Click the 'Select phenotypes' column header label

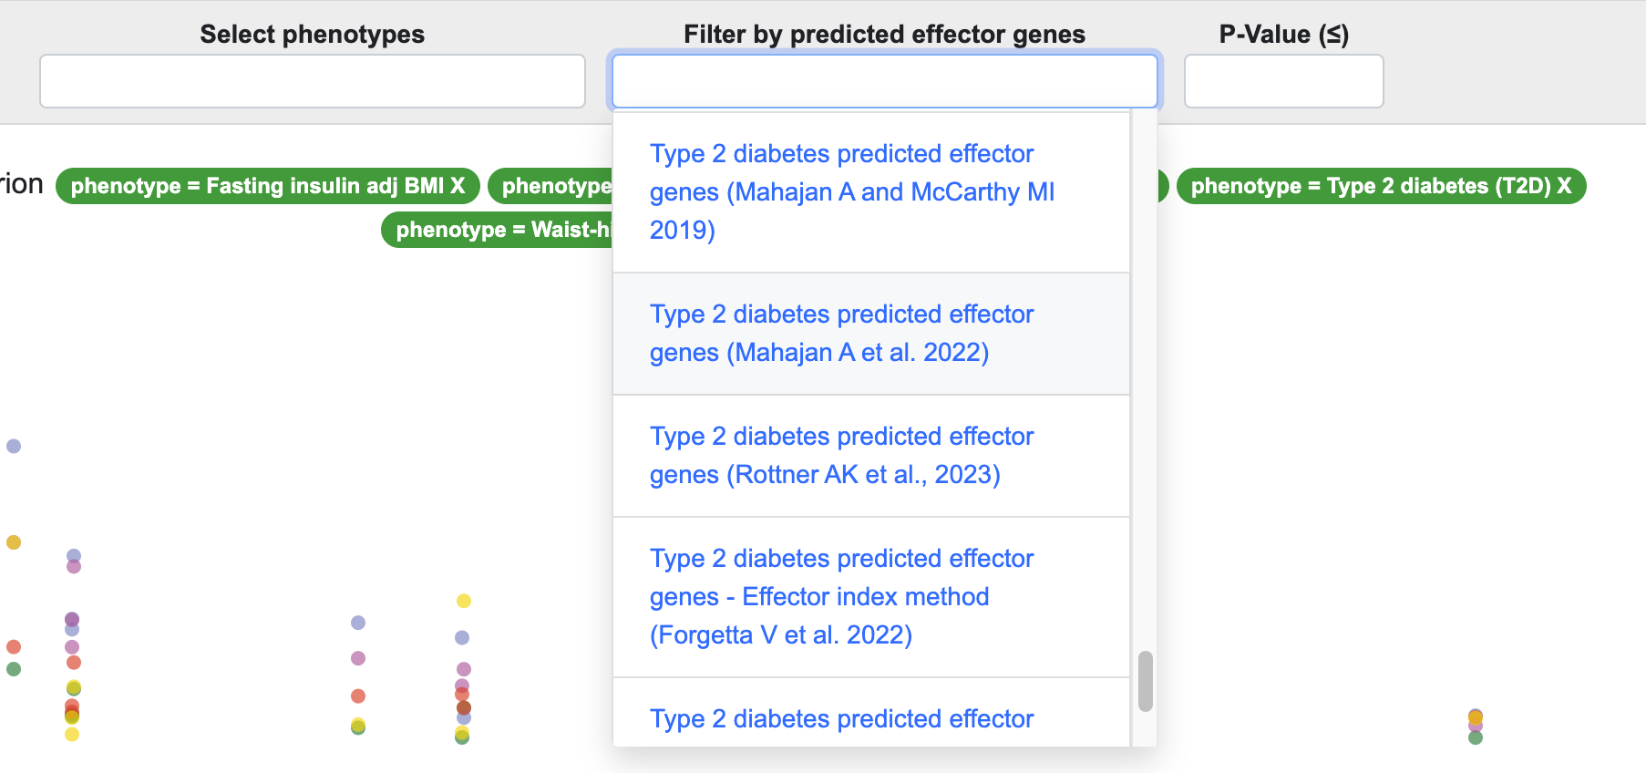[x=312, y=34]
